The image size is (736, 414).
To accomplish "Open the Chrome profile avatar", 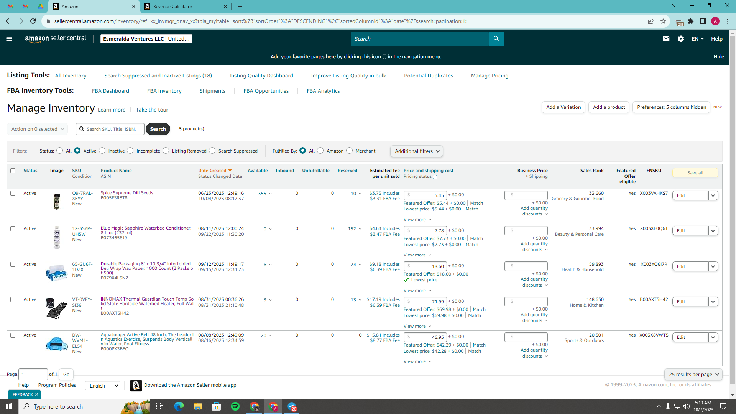I will click(x=715, y=21).
